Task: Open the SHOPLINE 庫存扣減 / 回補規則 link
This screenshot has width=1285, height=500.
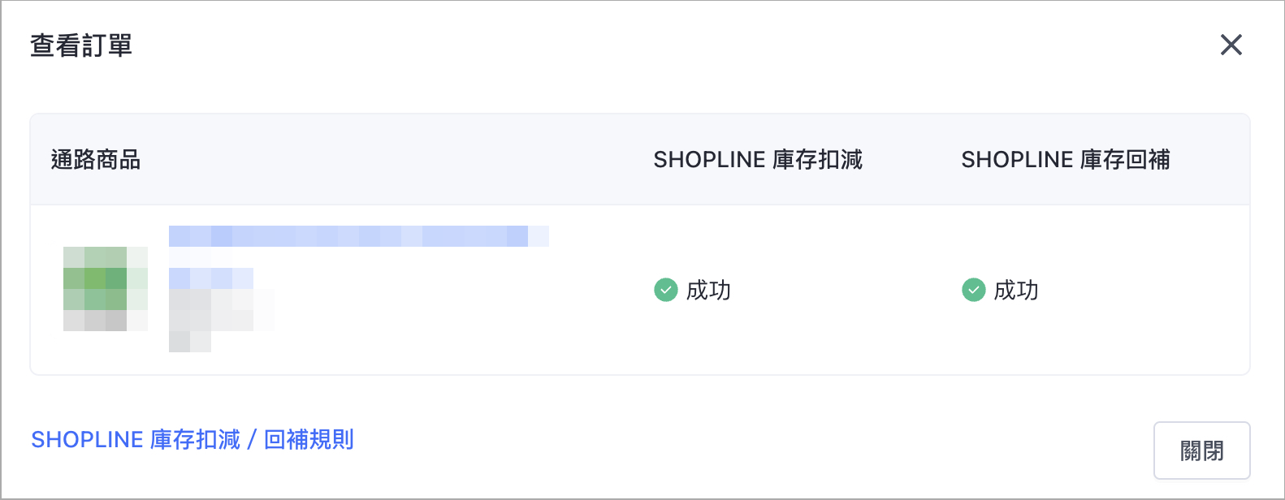Action: (193, 439)
